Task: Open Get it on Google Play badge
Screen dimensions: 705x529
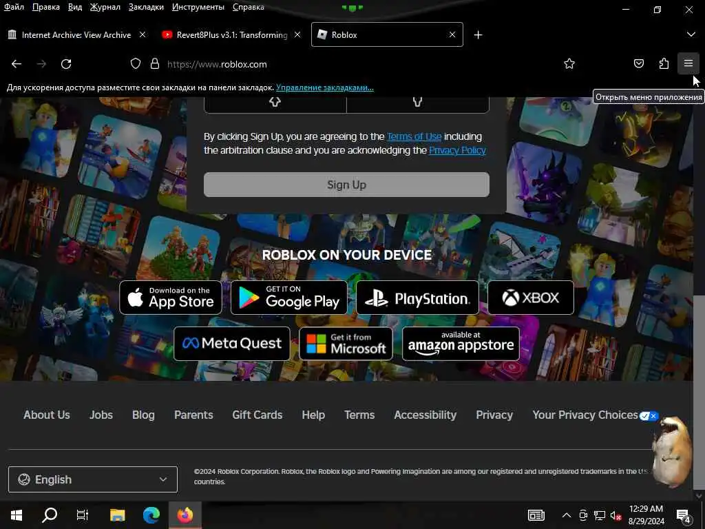Action: coord(289,298)
